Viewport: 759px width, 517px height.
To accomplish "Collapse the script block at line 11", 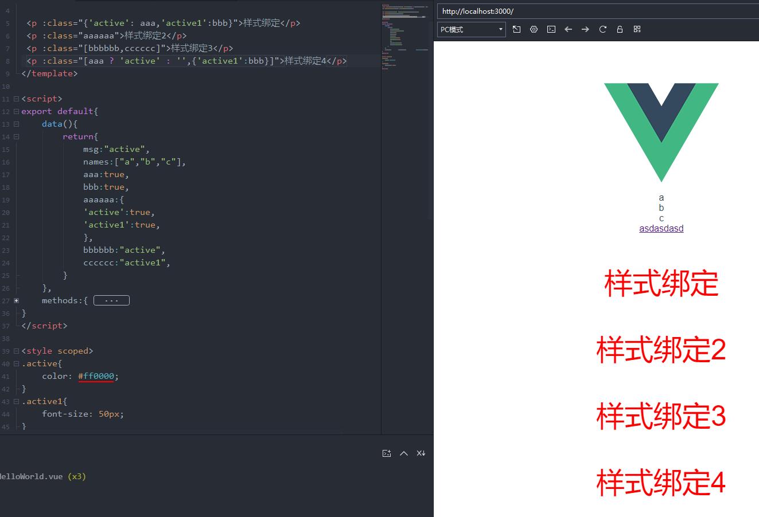I will [15, 99].
